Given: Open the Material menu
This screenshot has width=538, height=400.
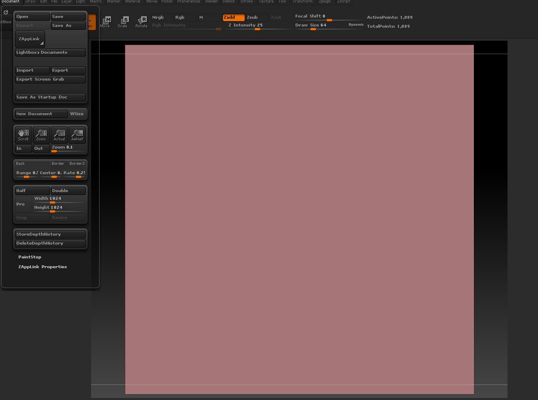Looking at the screenshot, I should [133, 2].
